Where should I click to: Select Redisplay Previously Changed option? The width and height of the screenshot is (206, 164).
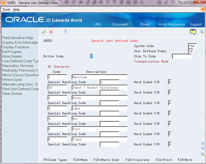[20, 70]
